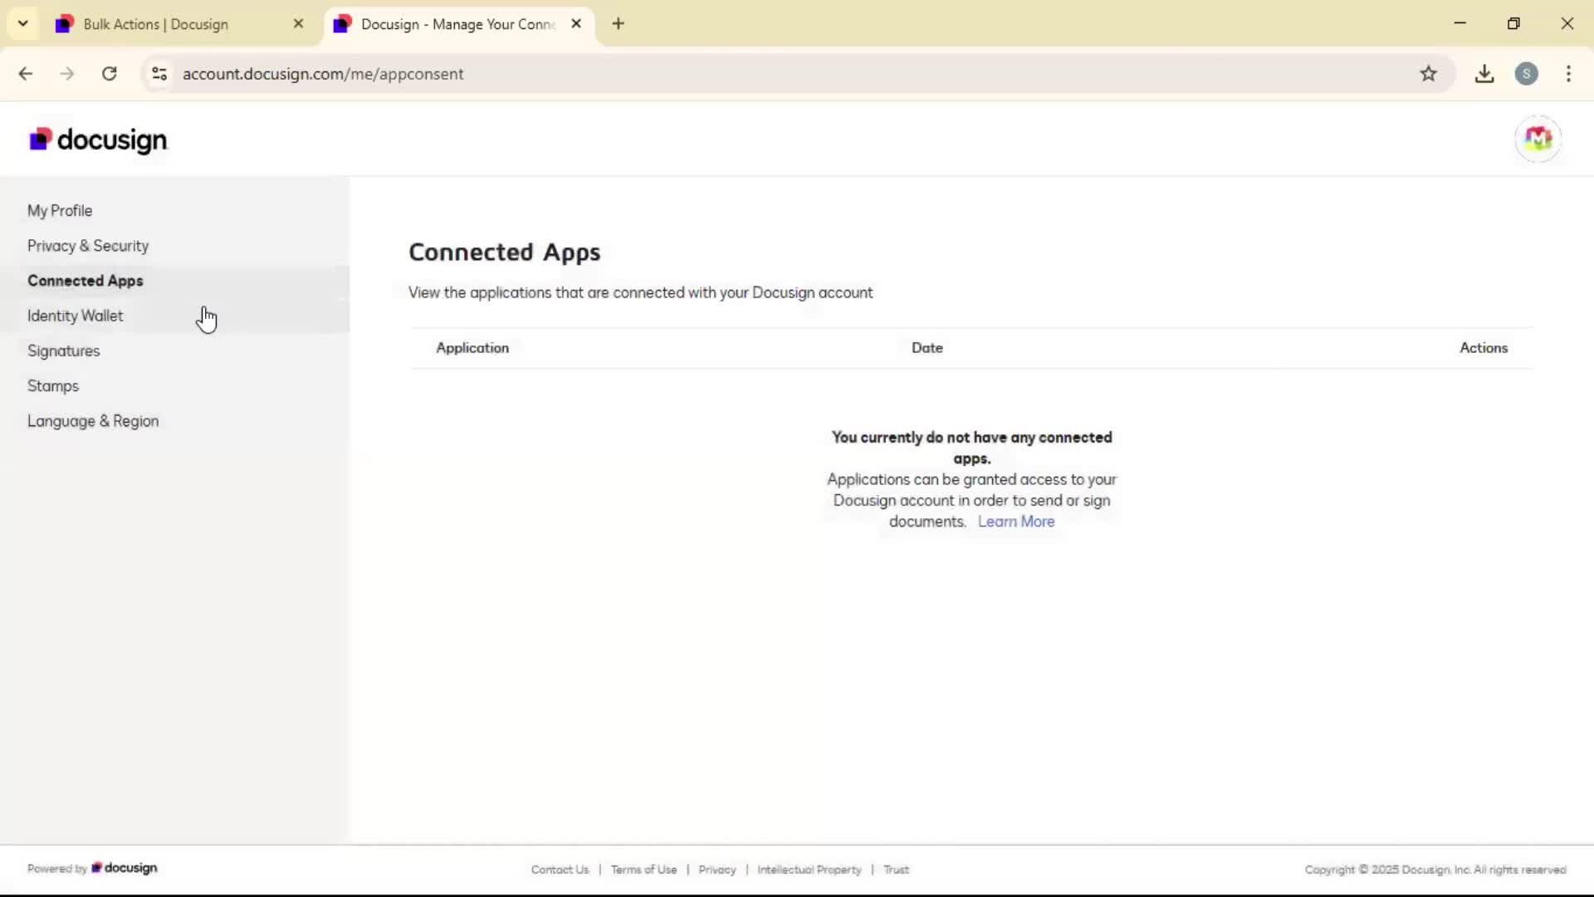The image size is (1594, 897).
Task: Minimize the browser window
Action: pos(1460,23)
